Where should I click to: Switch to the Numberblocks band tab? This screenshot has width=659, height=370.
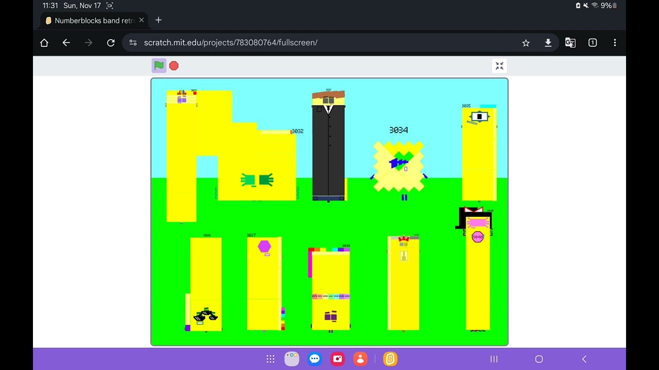point(94,21)
